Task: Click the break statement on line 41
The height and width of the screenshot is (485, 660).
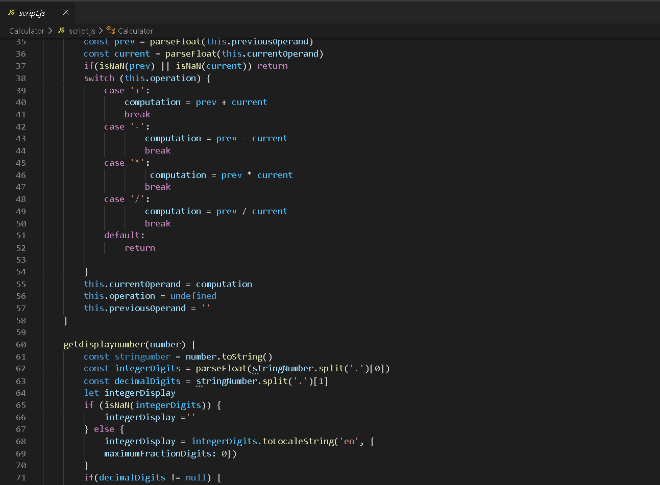Action: coord(137,114)
